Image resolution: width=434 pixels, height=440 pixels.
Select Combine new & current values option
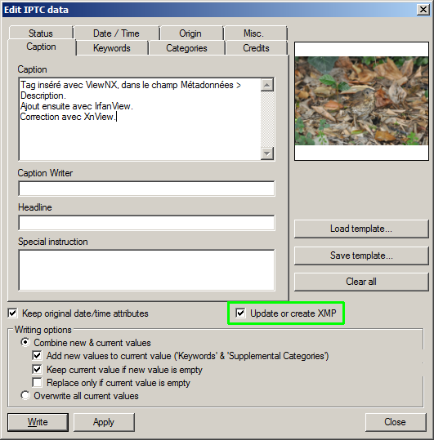[x=25, y=342]
